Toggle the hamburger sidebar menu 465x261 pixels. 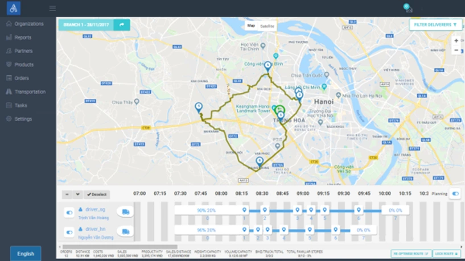pyautogui.click(x=52, y=9)
